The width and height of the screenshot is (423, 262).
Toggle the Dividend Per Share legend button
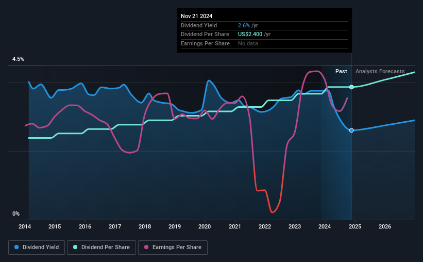click(101, 248)
